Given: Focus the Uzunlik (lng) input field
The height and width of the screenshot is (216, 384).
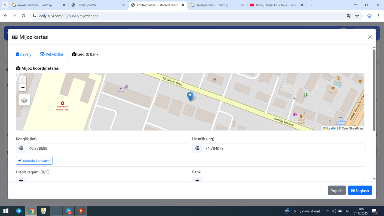Looking at the screenshot, I should (x=283, y=148).
